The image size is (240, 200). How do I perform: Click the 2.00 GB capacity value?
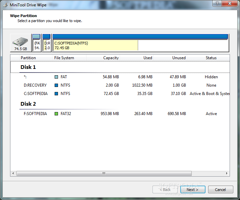coord(112,85)
